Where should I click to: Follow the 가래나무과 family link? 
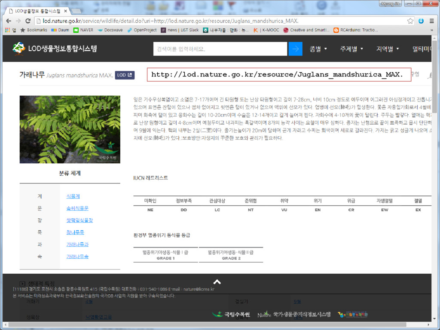(x=77, y=244)
